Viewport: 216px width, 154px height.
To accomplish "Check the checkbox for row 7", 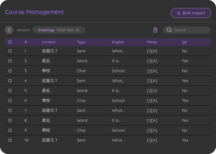I will (x=10, y=110).
